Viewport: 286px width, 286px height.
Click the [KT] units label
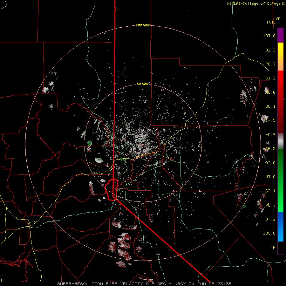271,22
